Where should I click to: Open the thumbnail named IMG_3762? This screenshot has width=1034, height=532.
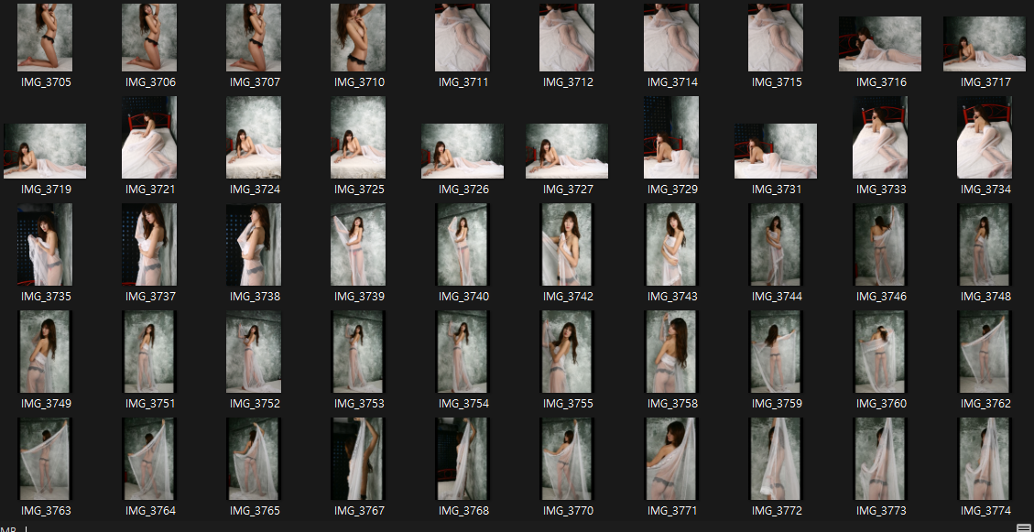coord(984,352)
